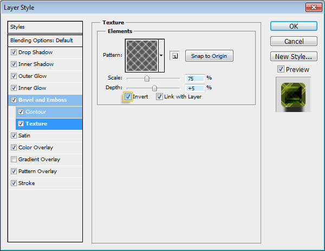Select Blending Options: Default

(x=41, y=41)
